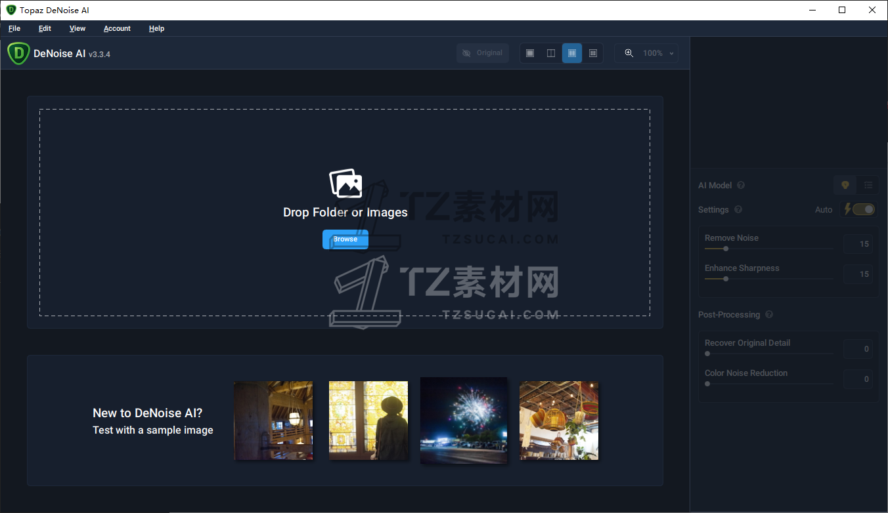Minimize the Topaz DeNoise AI window
Image resolution: width=888 pixels, height=513 pixels.
(x=813, y=10)
